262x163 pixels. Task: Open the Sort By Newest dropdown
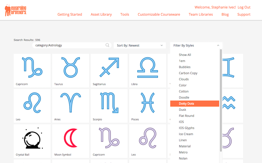point(140,45)
